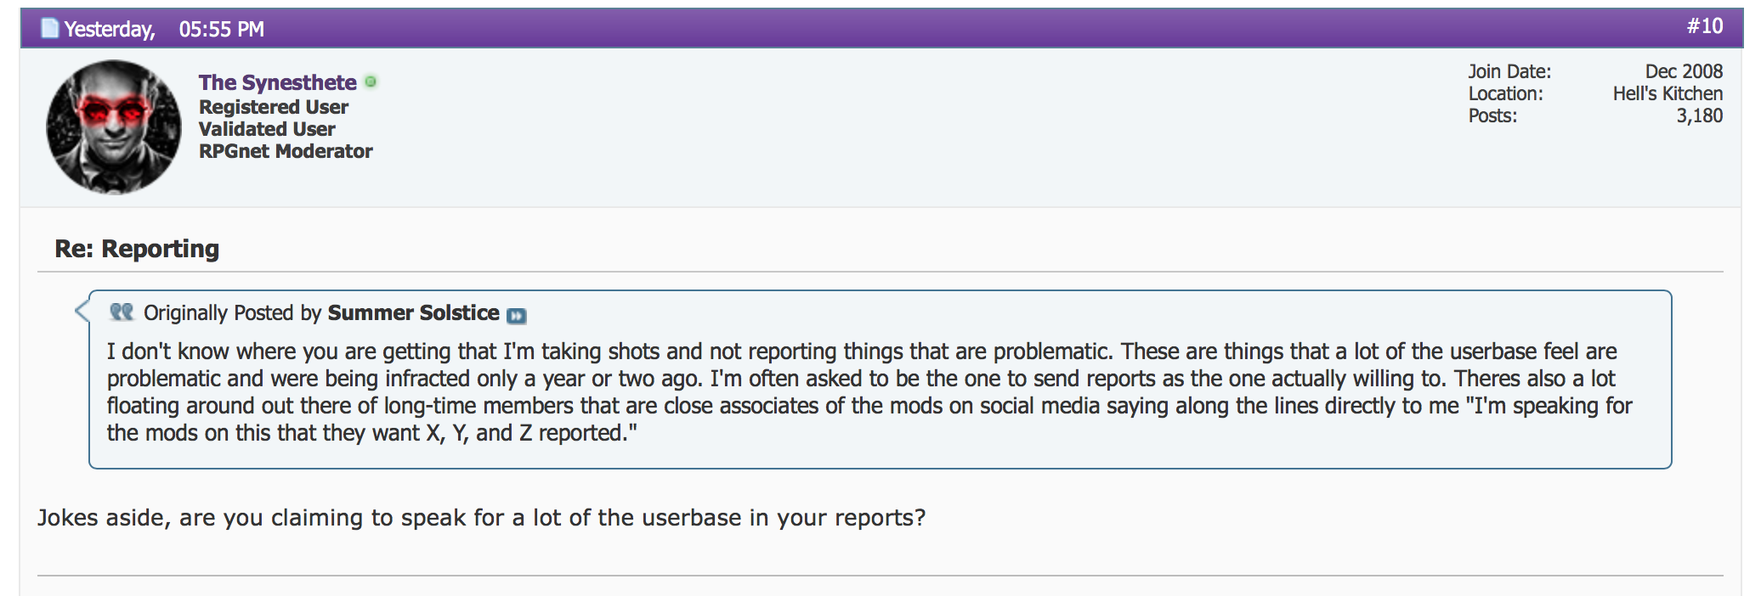The width and height of the screenshot is (1761, 596).
Task: Open the #10 post permalink
Action: (1705, 26)
